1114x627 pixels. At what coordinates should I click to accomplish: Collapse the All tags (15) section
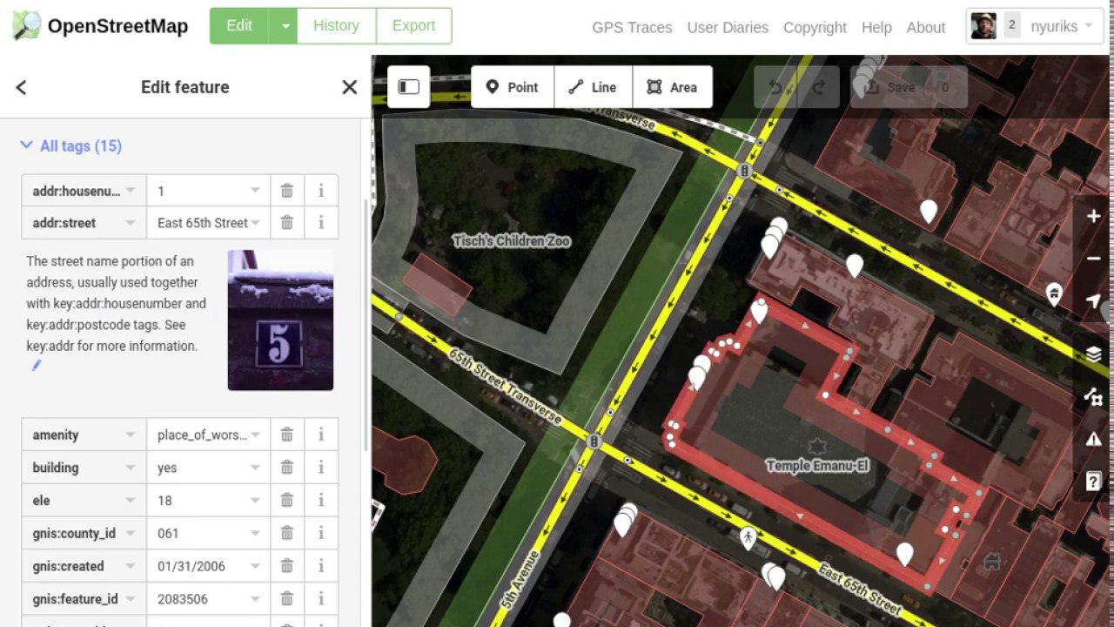(71, 146)
